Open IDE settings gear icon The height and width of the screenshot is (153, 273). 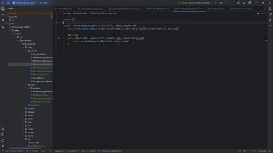tap(250, 3)
